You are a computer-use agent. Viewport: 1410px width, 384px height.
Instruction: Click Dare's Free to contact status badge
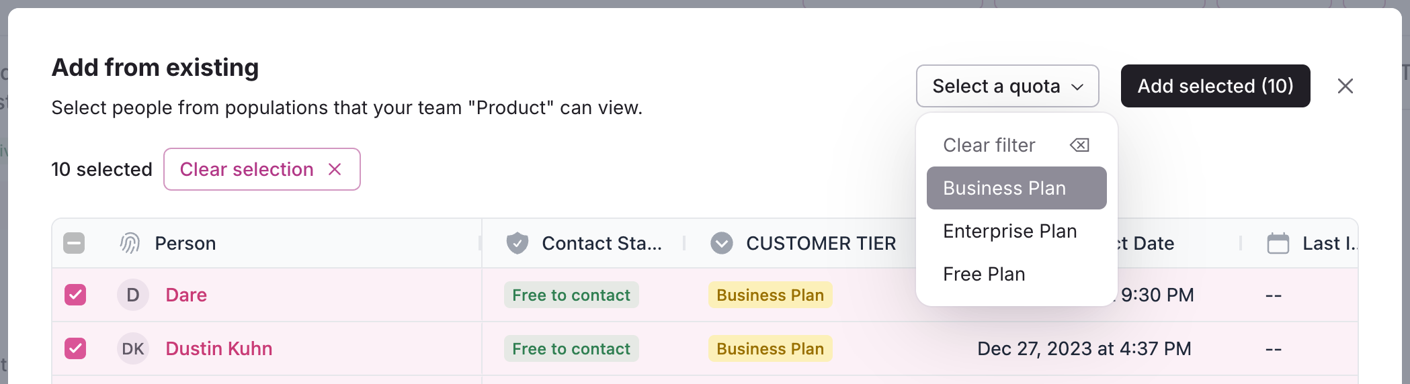click(571, 295)
